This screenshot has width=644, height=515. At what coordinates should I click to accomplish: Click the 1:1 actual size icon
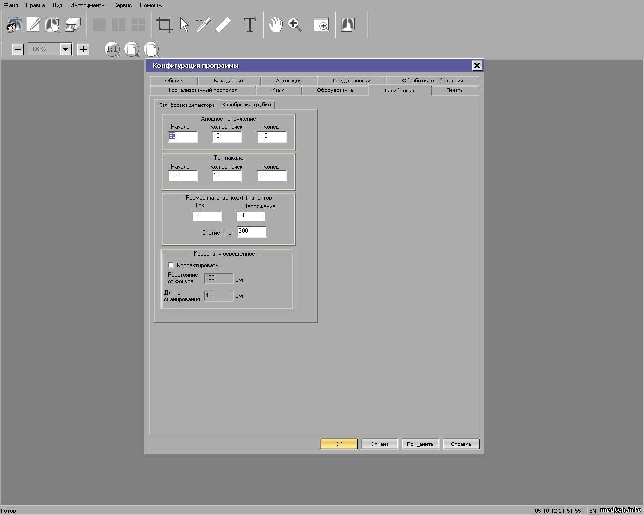112,49
